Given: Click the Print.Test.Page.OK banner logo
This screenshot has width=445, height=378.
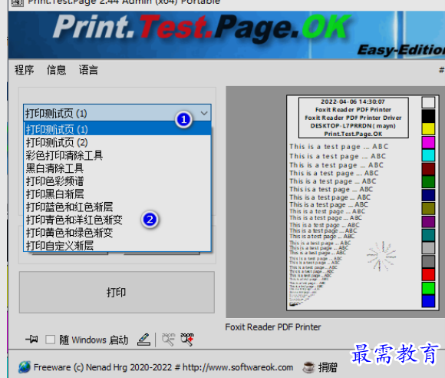Looking at the screenshot, I should click(x=202, y=28).
